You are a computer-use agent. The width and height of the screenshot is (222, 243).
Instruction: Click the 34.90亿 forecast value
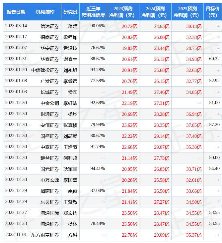[x=194, y=202]
